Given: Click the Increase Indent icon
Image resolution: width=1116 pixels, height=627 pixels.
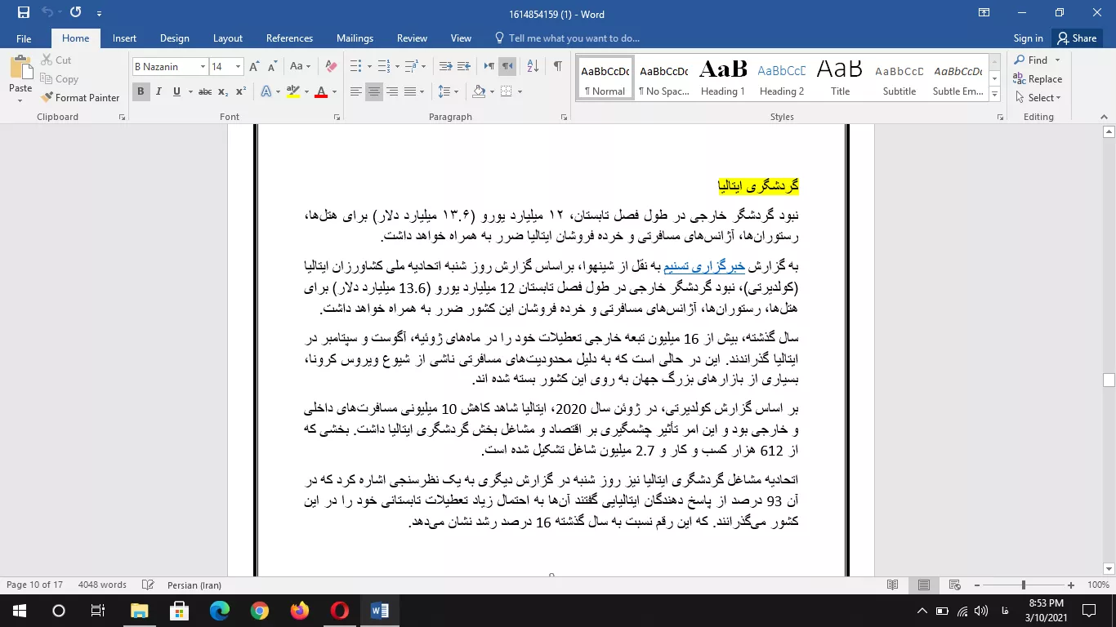Looking at the screenshot, I should [463, 67].
